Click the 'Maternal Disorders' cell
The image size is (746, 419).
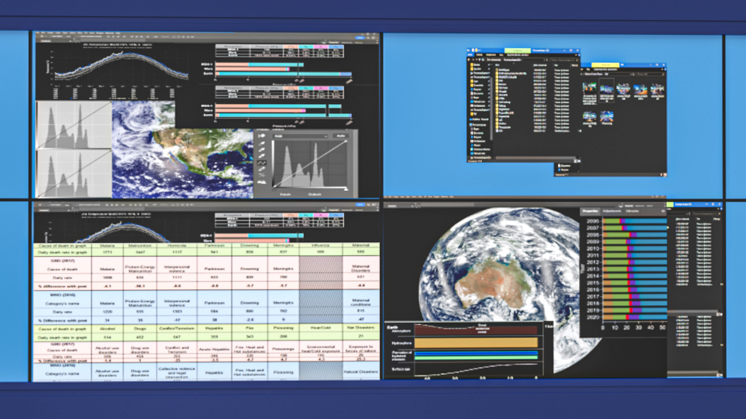point(361,268)
